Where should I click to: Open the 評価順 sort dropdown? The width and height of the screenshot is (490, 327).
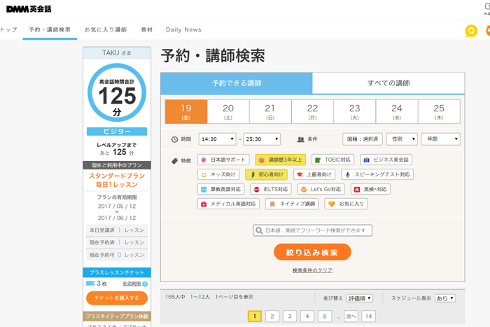click(x=360, y=298)
